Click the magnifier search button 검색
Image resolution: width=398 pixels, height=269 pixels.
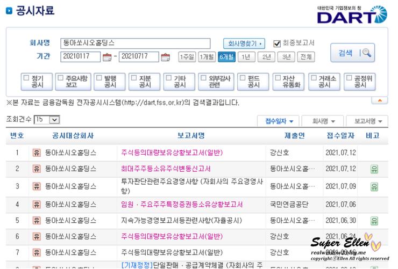tap(353, 53)
